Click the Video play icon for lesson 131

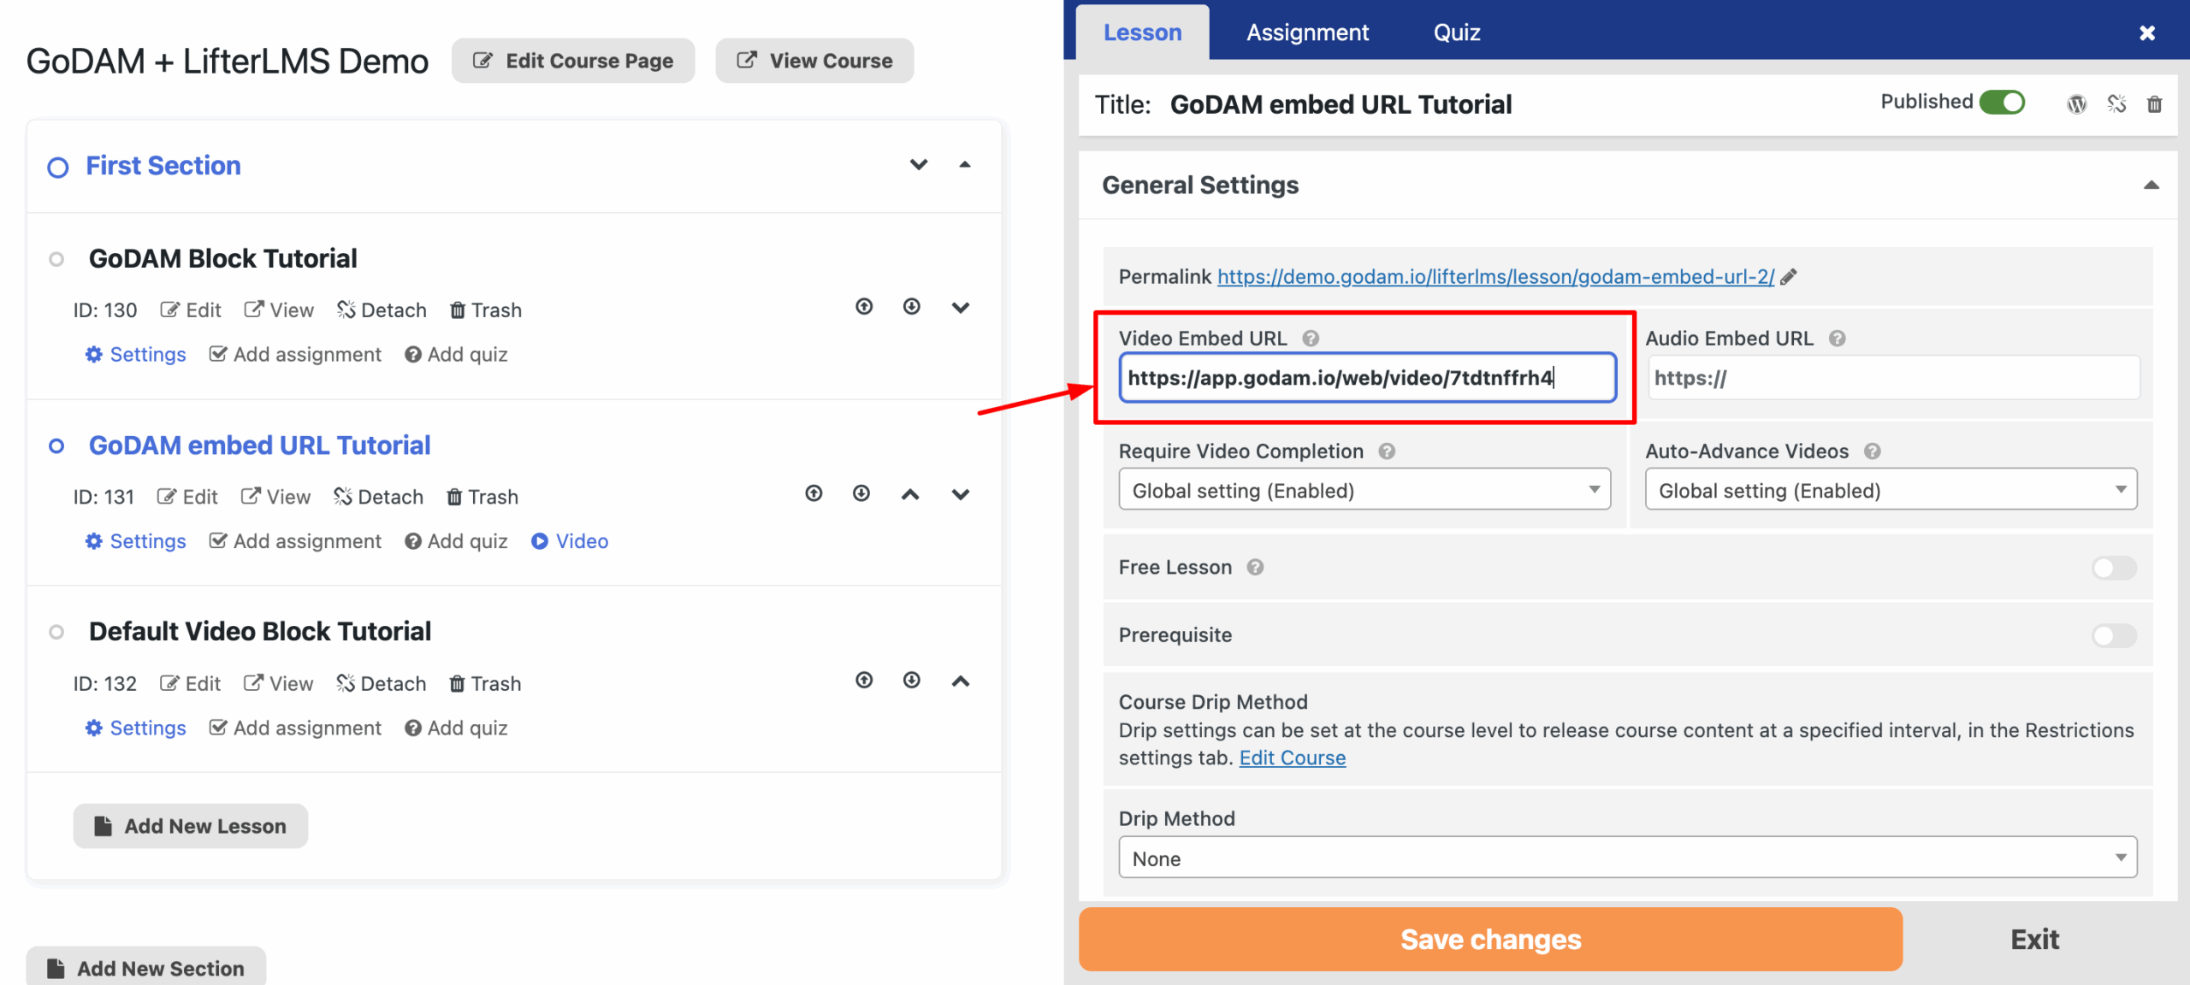tap(540, 541)
